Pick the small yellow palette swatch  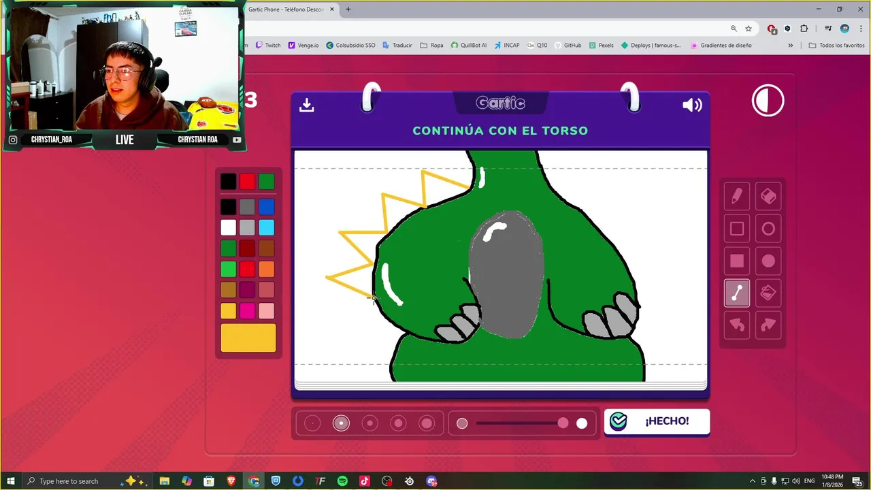coord(229,311)
